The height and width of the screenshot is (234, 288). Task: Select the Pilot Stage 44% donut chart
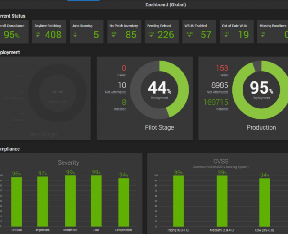point(159,90)
